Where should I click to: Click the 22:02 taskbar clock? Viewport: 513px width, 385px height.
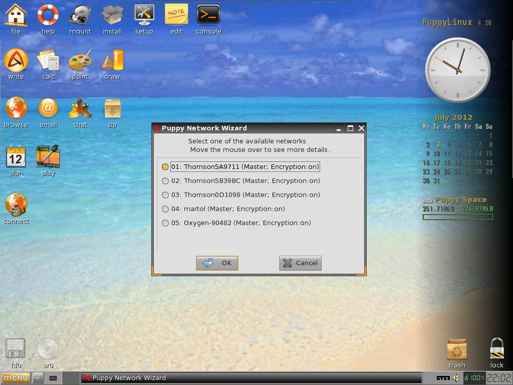(x=499, y=378)
